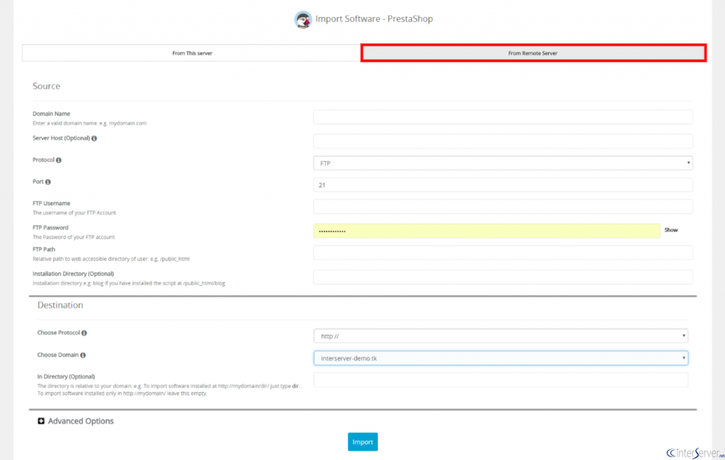This screenshot has height=460, width=725.
Task: Click the FTP Path label
Action: (x=44, y=249)
